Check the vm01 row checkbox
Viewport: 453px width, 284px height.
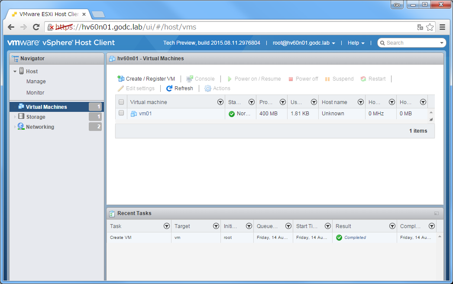(x=121, y=113)
